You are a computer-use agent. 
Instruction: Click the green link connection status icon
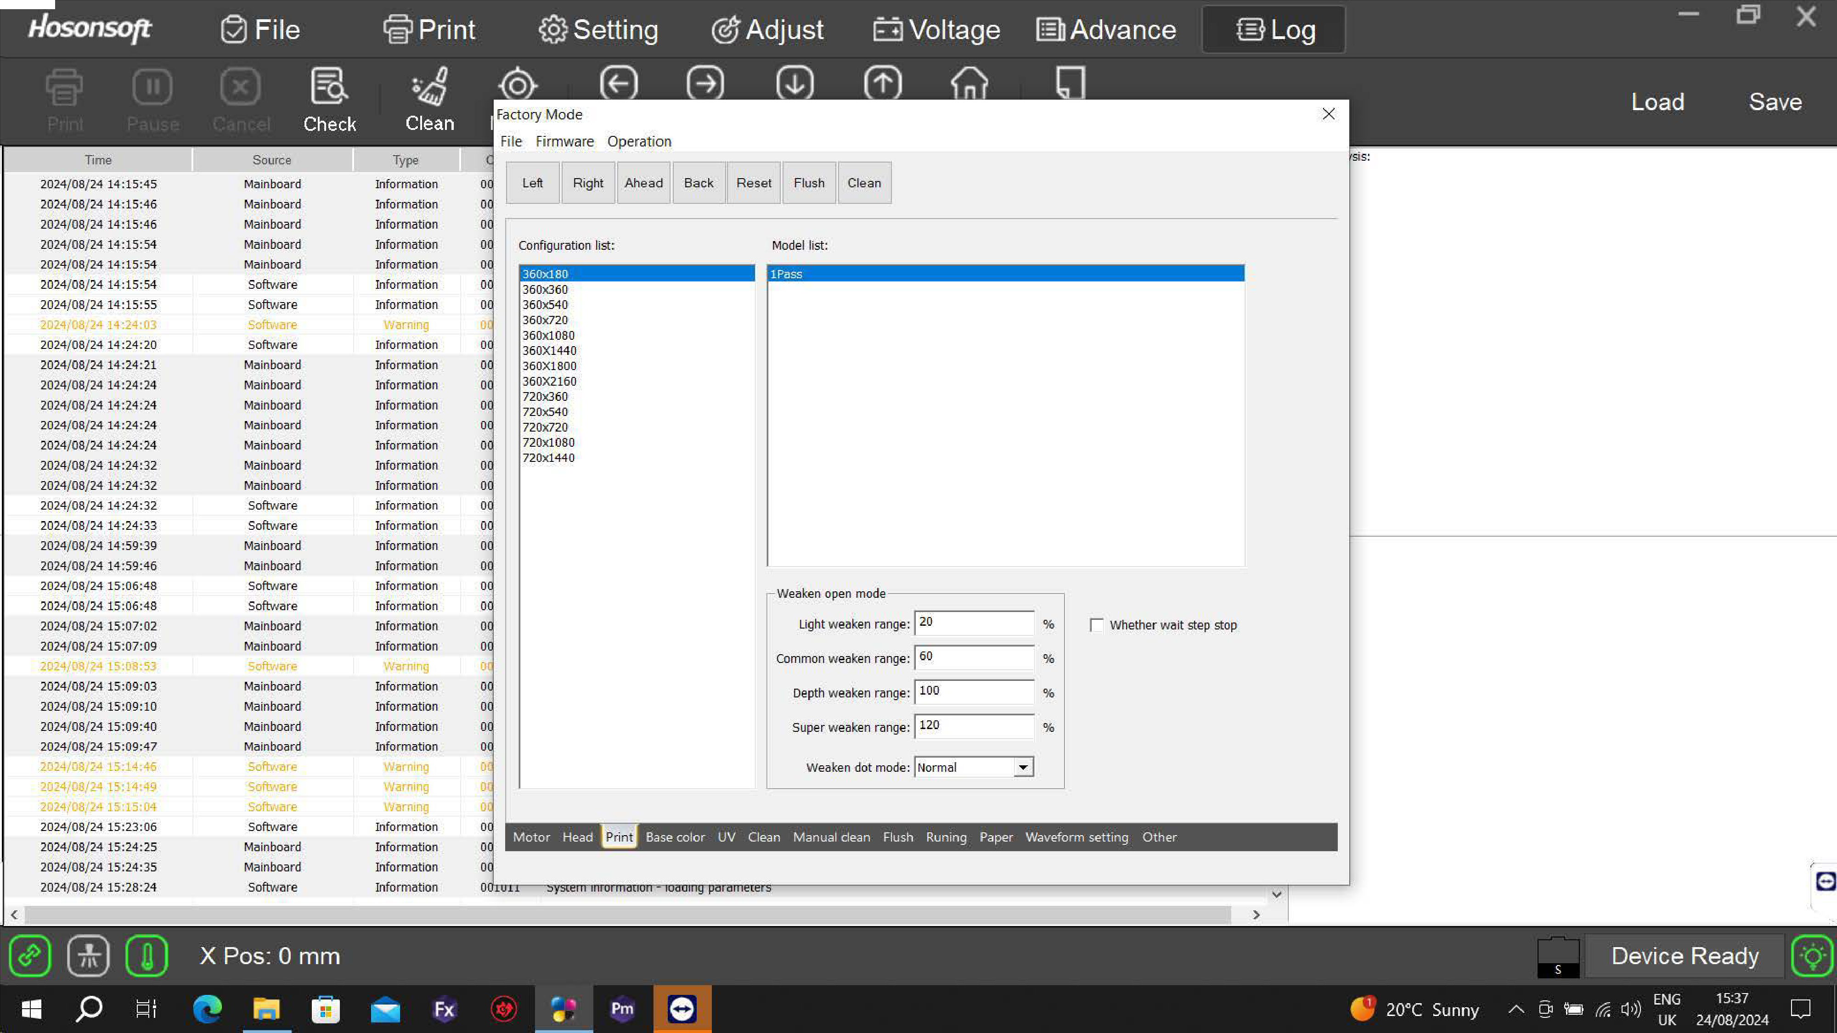(x=30, y=955)
